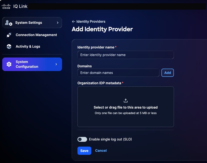207x163 pixels.
Task: Click the Cisco logo icon
Action: (x=6, y=7)
